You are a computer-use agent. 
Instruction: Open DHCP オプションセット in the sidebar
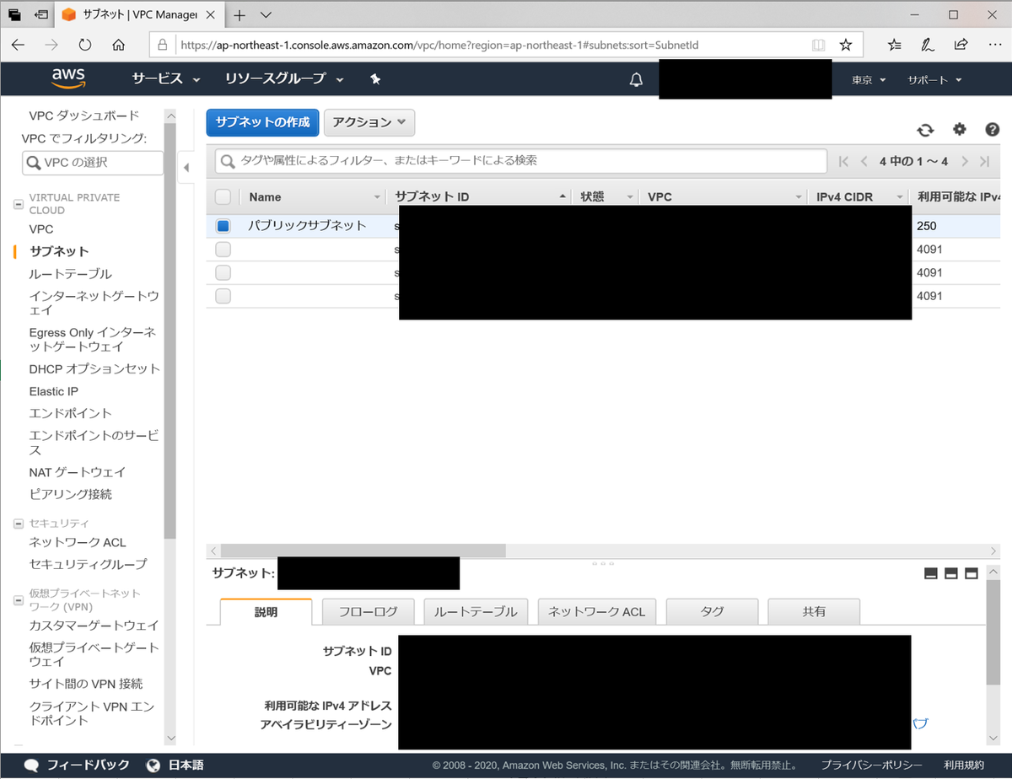click(94, 369)
